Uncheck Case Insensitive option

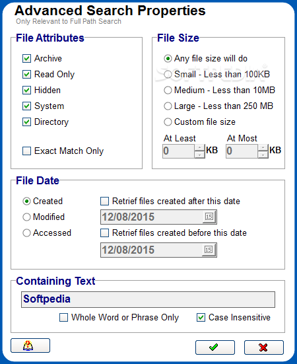[201, 317]
